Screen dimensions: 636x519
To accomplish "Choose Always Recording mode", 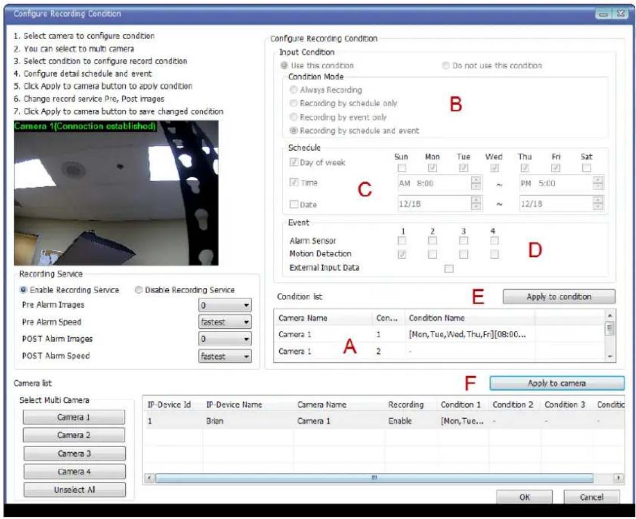I will click(x=293, y=90).
